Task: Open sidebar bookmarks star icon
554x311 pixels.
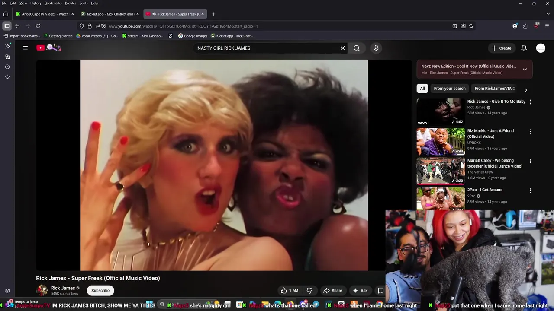Action: 7,77
